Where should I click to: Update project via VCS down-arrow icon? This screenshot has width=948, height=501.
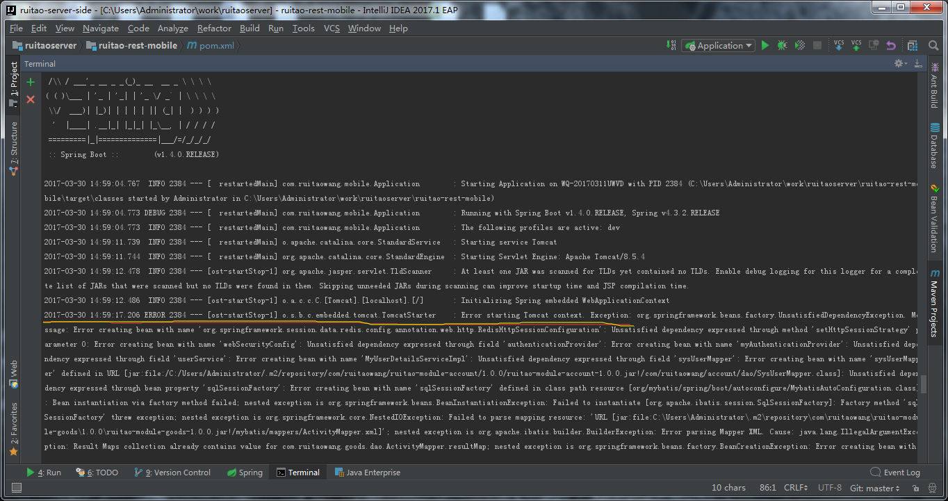click(x=839, y=45)
